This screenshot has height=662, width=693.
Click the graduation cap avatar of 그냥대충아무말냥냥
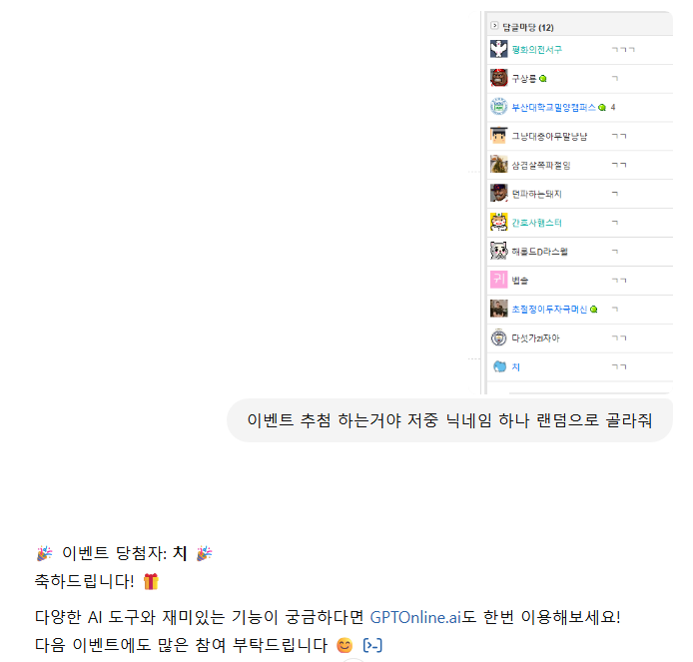tap(498, 135)
